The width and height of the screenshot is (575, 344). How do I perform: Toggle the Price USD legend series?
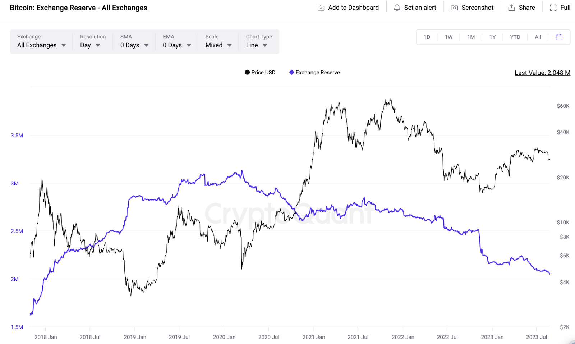[x=260, y=73]
